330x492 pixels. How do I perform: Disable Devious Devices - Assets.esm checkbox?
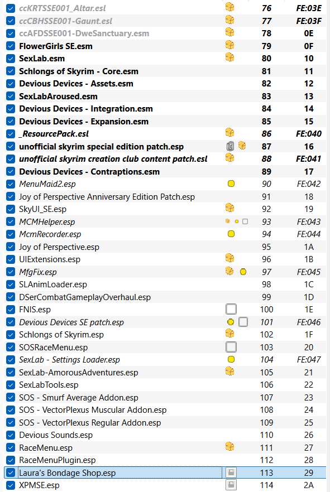point(11,84)
